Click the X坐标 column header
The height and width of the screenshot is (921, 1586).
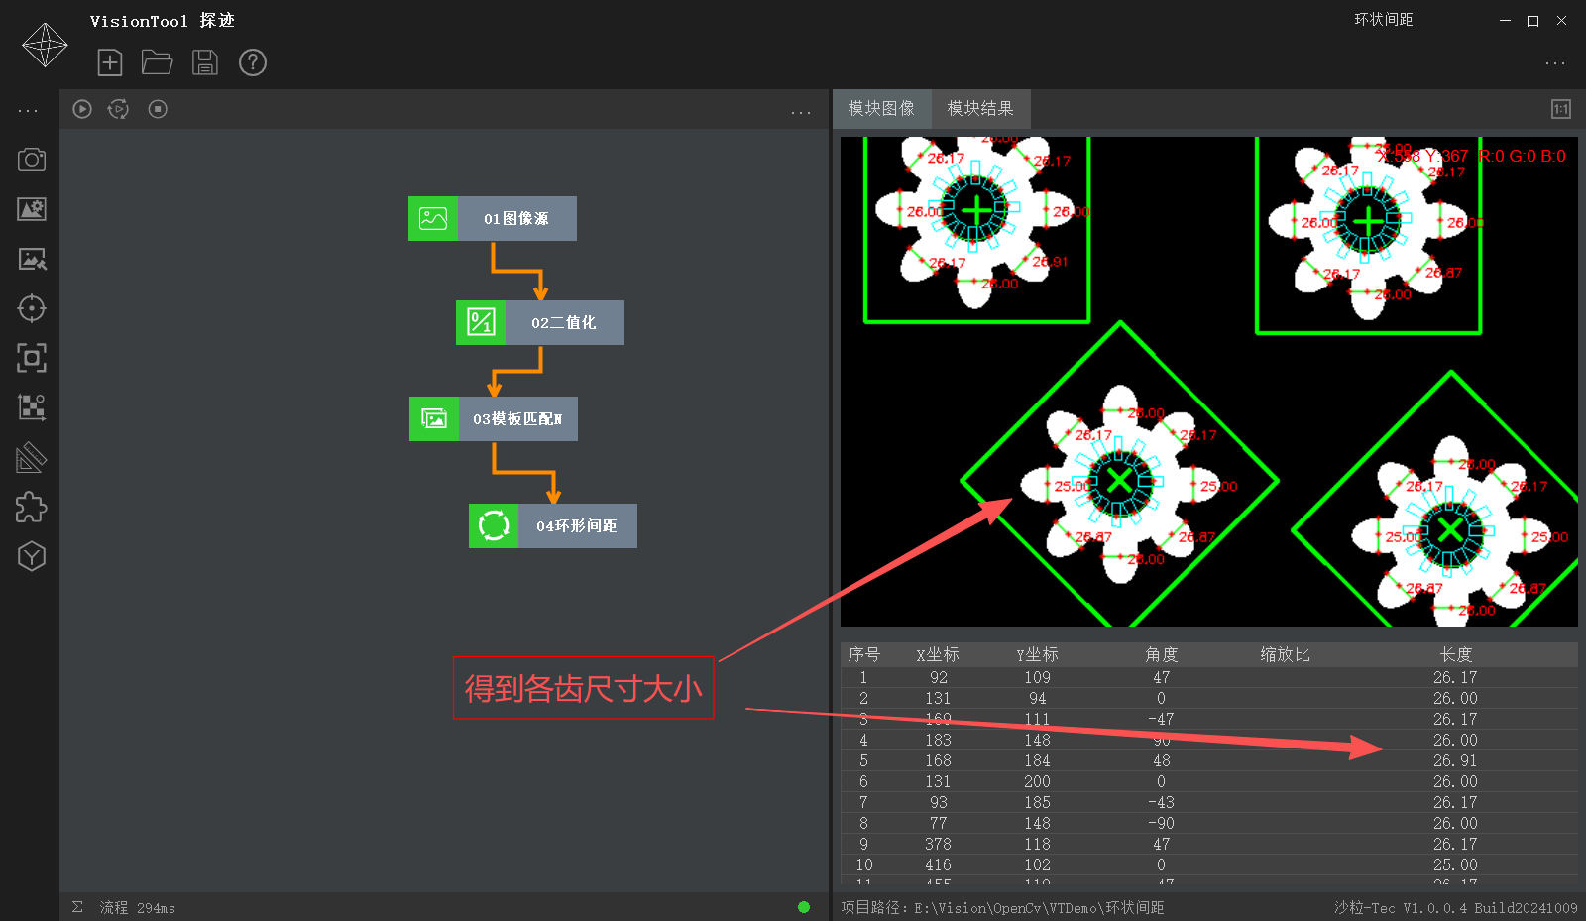point(938,654)
